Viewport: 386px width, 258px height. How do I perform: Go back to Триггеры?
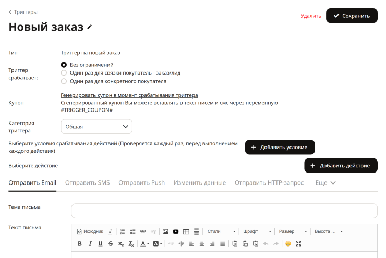(x=23, y=12)
